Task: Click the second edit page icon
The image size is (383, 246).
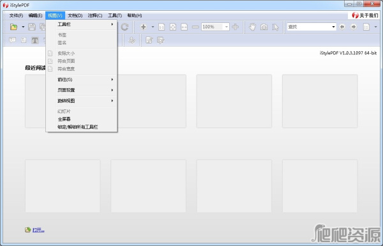Action: coord(160,40)
